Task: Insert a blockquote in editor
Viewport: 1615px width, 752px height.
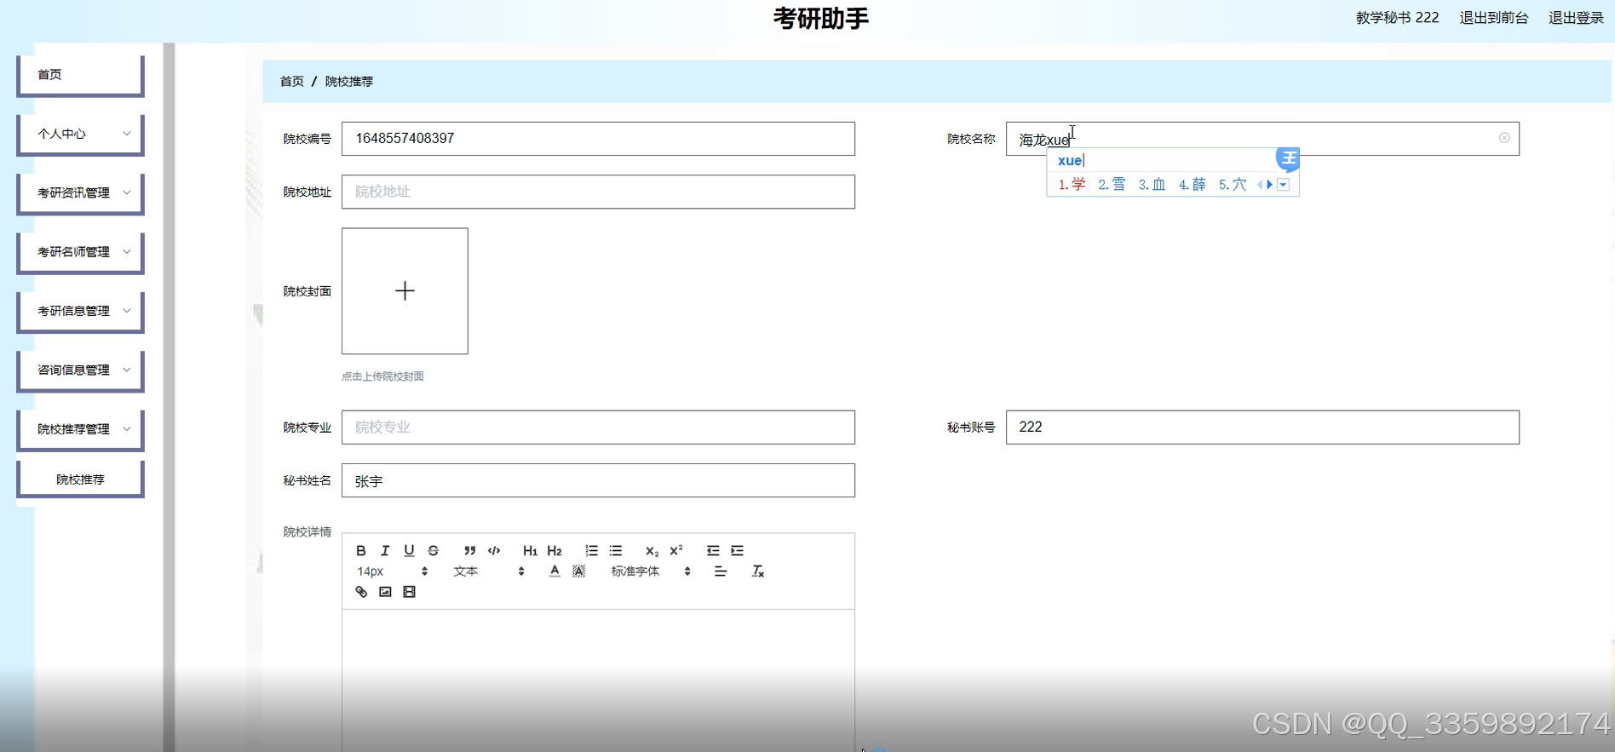Action: 469,551
